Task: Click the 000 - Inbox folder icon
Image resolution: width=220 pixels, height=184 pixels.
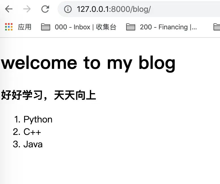Action: tap(46, 27)
